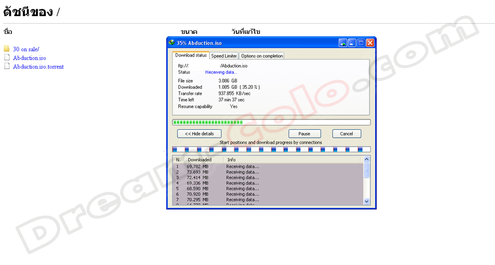Image resolution: width=495 pixels, height=265 pixels.
Task: Click the '<< Hide details' button
Action: pos(199,134)
